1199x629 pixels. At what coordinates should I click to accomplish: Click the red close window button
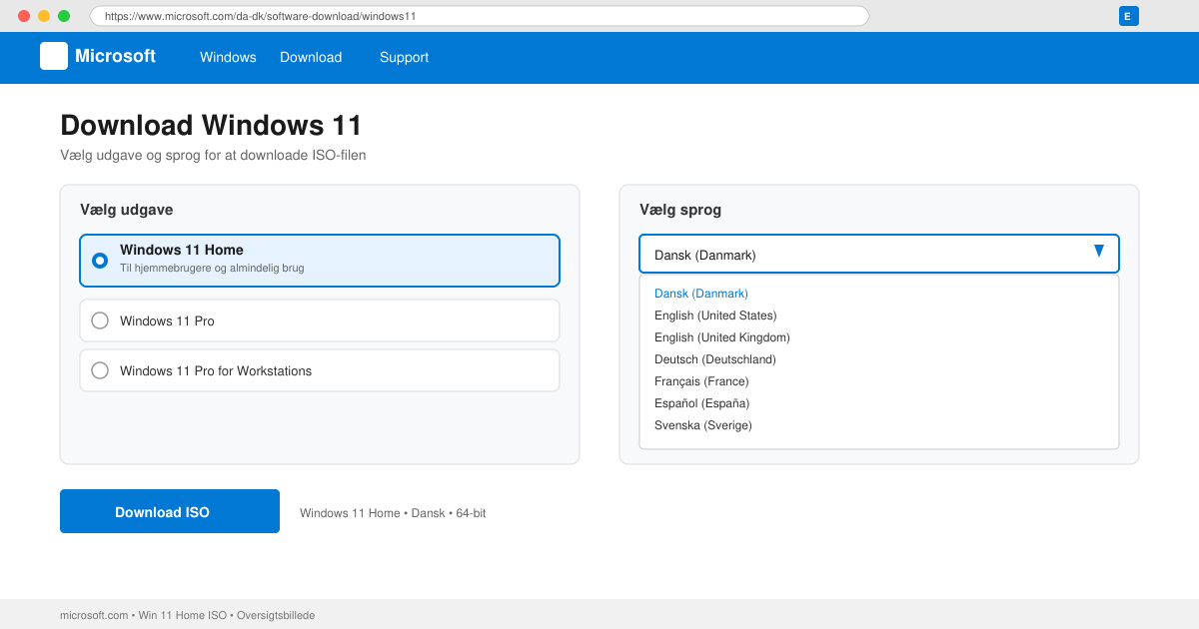click(x=24, y=16)
